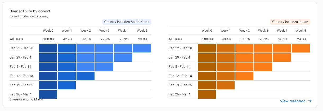This screenshot has height=111, width=323.
Task: Click South Korea Feb 5 - Feb 11 Week 3 cell
Action: 104,67
